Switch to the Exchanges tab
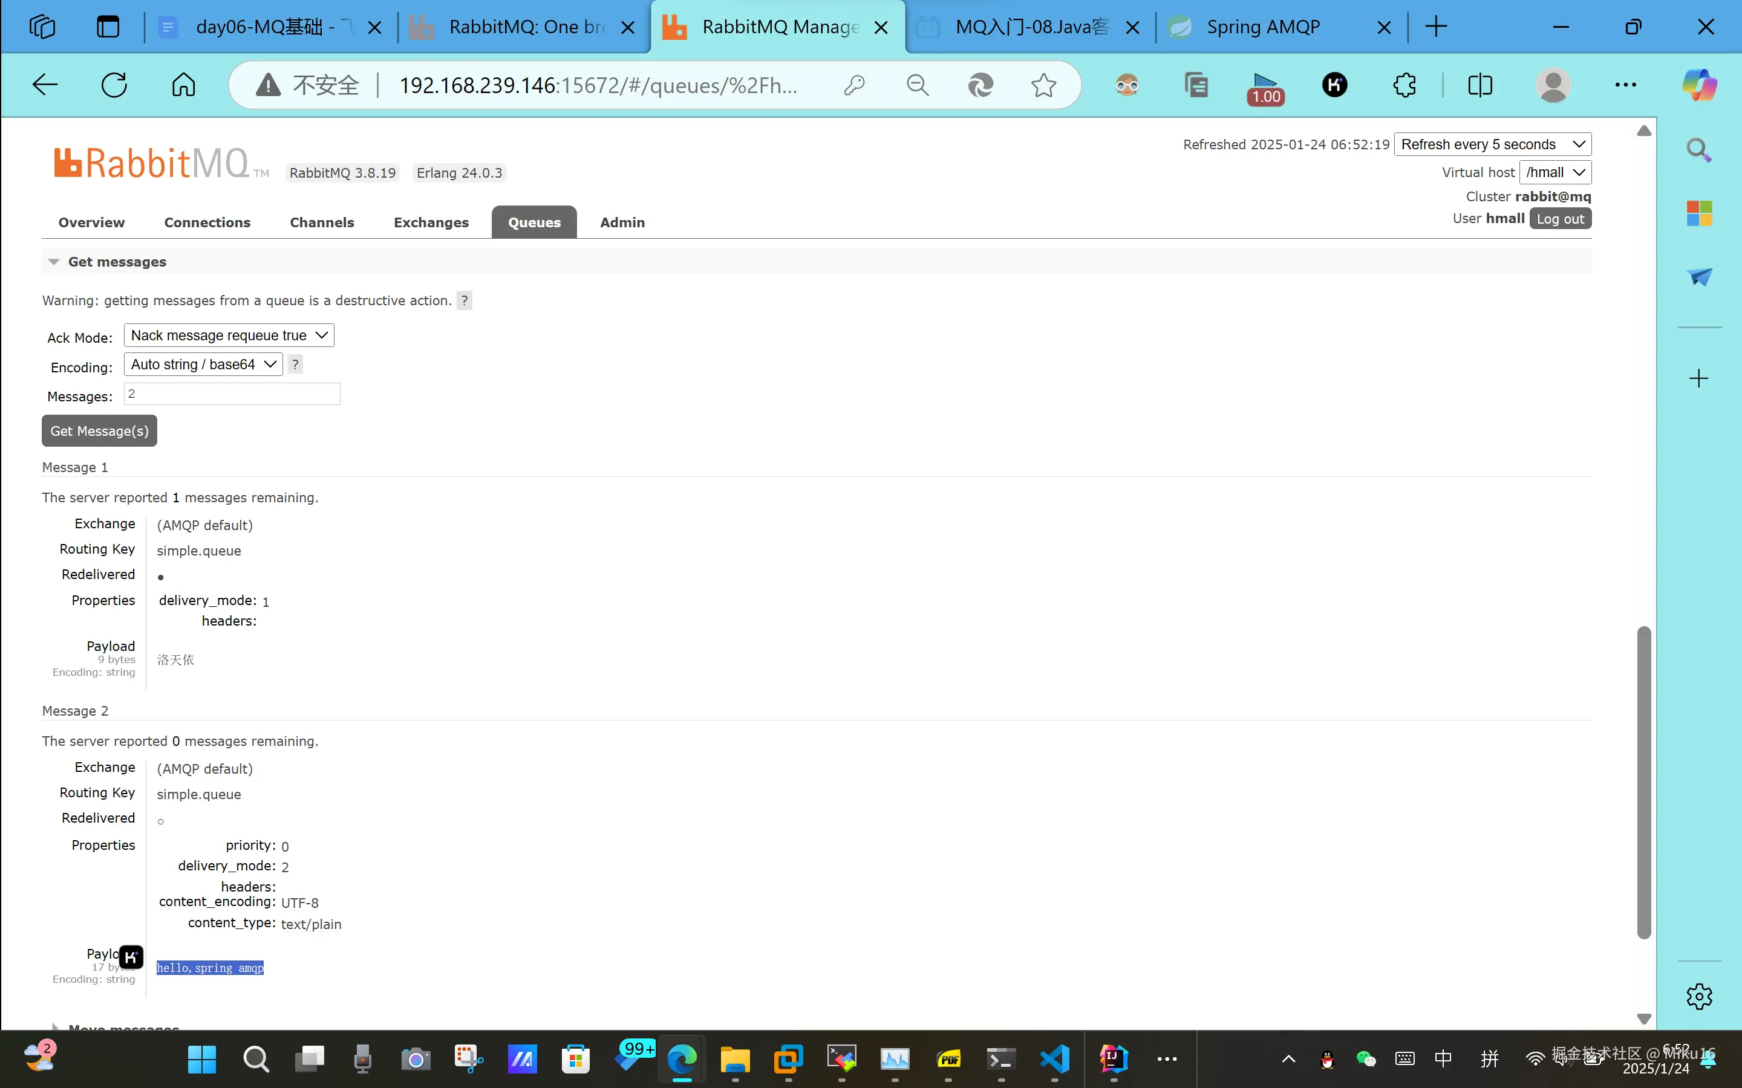 tap(431, 222)
